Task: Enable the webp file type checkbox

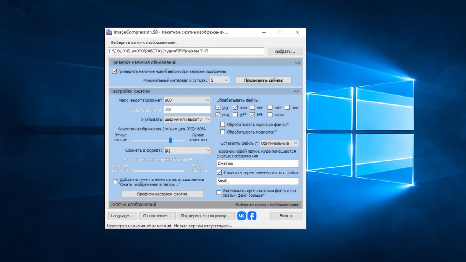Action: [270, 115]
